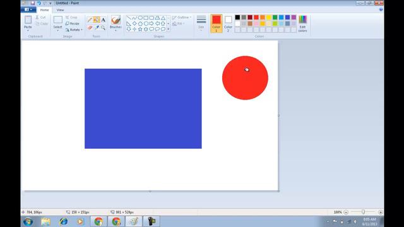
Task: Choose the Up arrow shape
Action: (163, 23)
